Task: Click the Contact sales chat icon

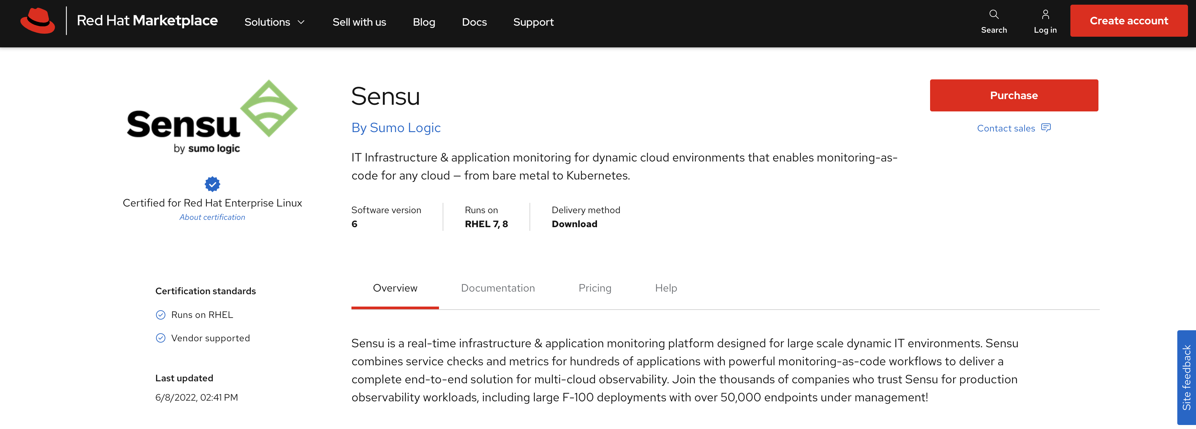Action: coord(1046,127)
